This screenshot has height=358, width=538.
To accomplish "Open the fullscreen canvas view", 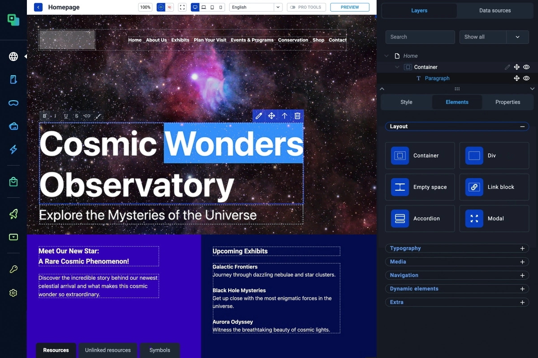I will pos(182,7).
